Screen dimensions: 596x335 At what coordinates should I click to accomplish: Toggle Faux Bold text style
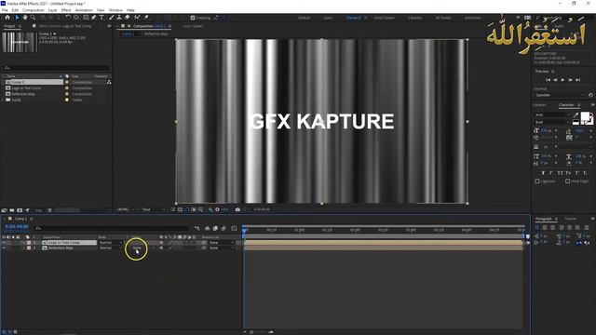point(543,173)
